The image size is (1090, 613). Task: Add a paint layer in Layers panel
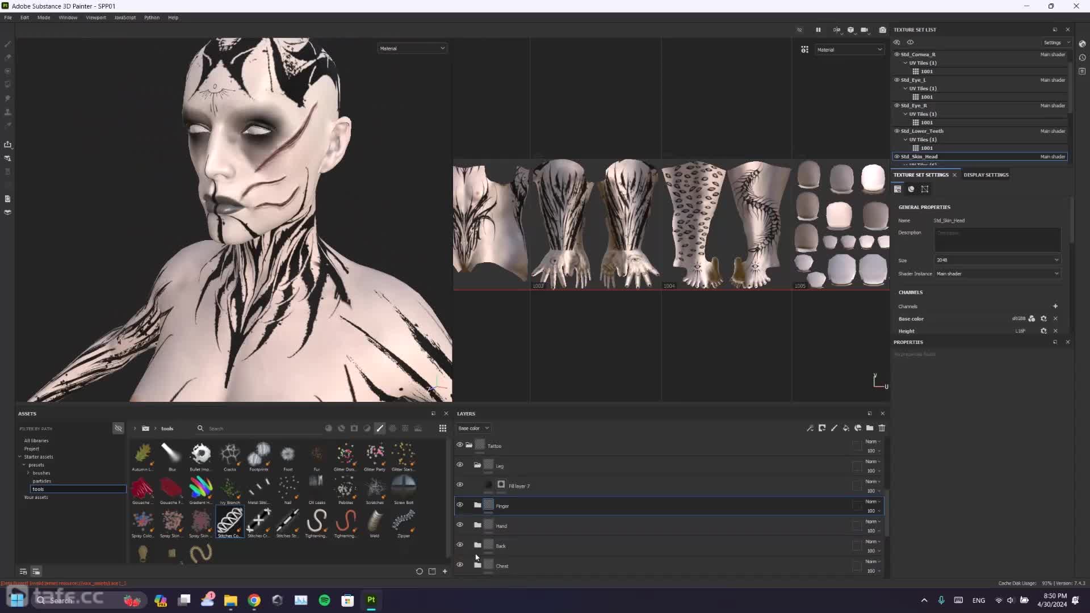pos(834,428)
